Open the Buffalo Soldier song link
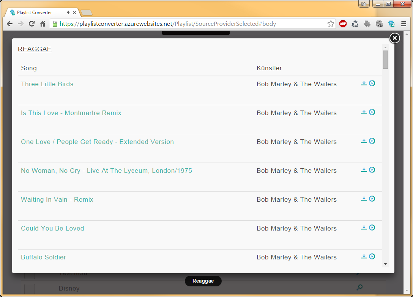Screen dimensions: 413x297 click(x=43, y=257)
